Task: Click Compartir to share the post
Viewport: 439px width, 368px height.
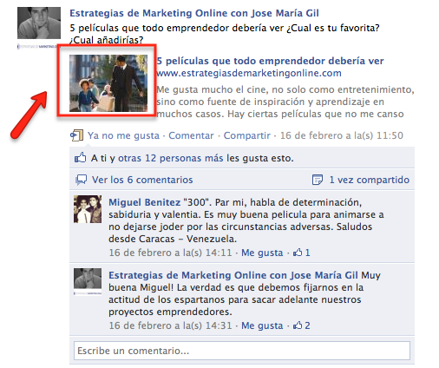Action: 247,135
